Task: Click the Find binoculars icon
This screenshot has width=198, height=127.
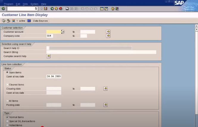Action: 71,9
